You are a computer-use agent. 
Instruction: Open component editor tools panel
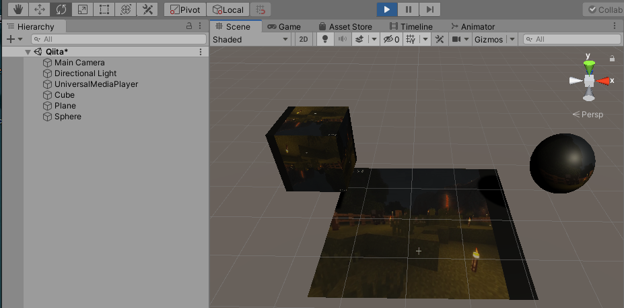(440, 39)
